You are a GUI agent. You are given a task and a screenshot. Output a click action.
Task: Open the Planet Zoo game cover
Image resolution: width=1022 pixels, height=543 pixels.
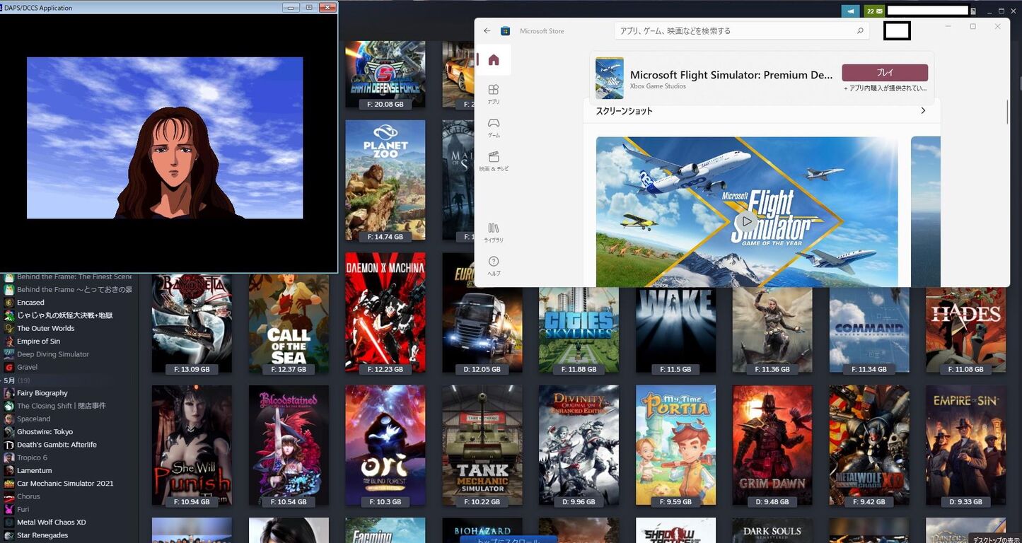coord(385,180)
